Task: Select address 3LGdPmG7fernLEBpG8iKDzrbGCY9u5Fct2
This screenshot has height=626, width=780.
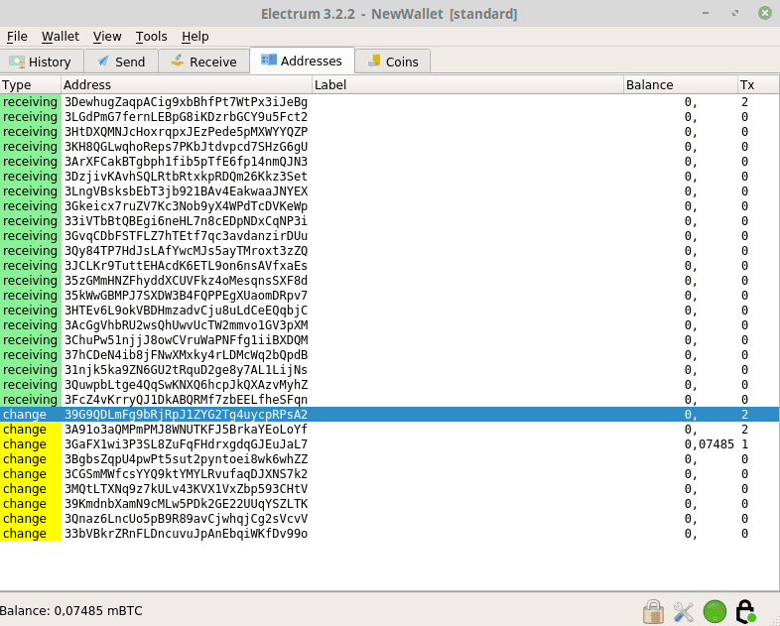Action: 186,117
